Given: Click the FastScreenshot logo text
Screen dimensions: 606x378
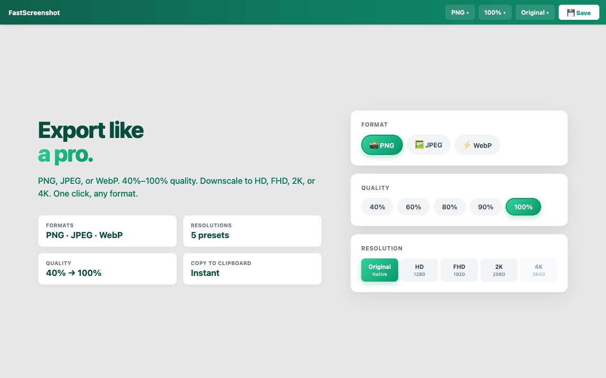Looking at the screenshot, I should [34, 13].
